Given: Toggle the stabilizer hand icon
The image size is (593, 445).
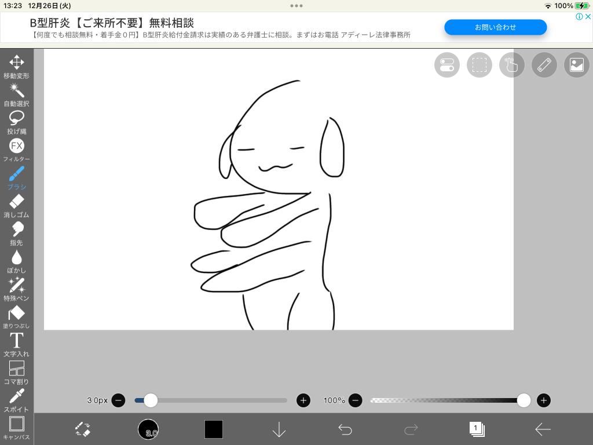Looking at the screenshot, I should tap(512, 65).
